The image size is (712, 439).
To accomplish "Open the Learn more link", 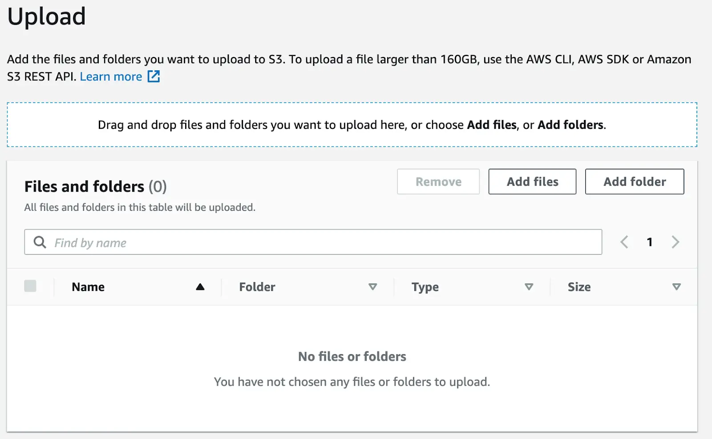I will 111,77.
